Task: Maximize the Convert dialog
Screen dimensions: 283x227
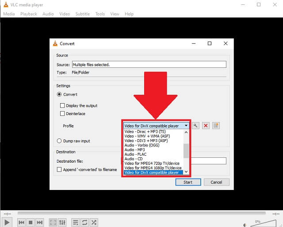Action: [x=210, y=44]
